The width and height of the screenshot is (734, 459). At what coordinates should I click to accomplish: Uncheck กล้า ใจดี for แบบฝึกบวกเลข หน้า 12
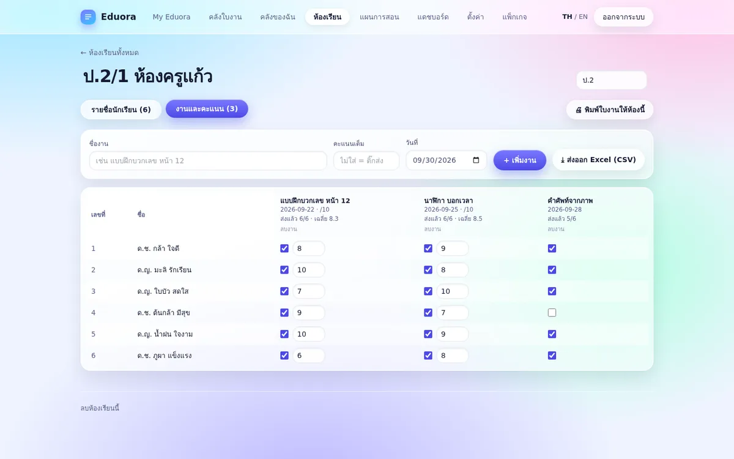pyautogui.click(x=284, y=248)
